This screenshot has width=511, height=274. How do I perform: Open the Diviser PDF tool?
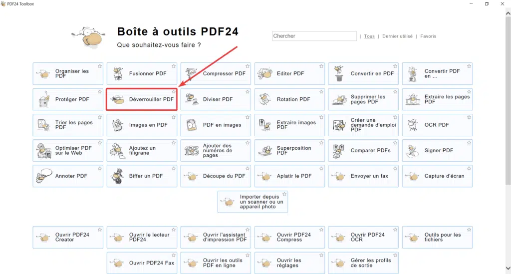(216, 99)
